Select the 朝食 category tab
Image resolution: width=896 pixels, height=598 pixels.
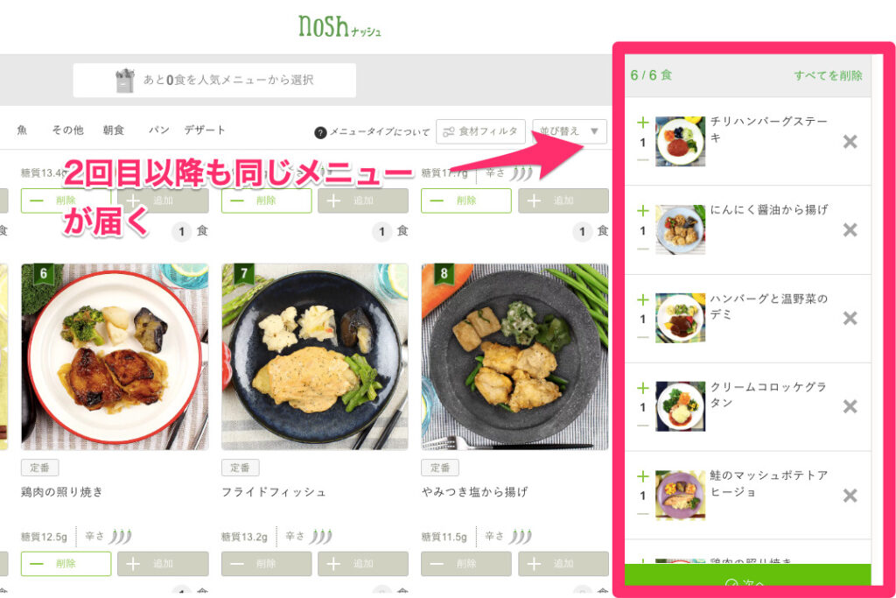point(114,130)
